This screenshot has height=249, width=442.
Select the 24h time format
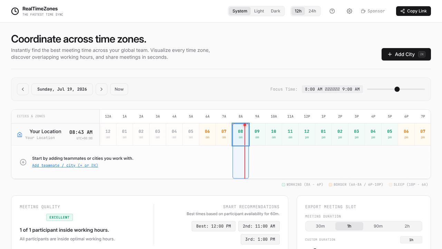[312, 11]
